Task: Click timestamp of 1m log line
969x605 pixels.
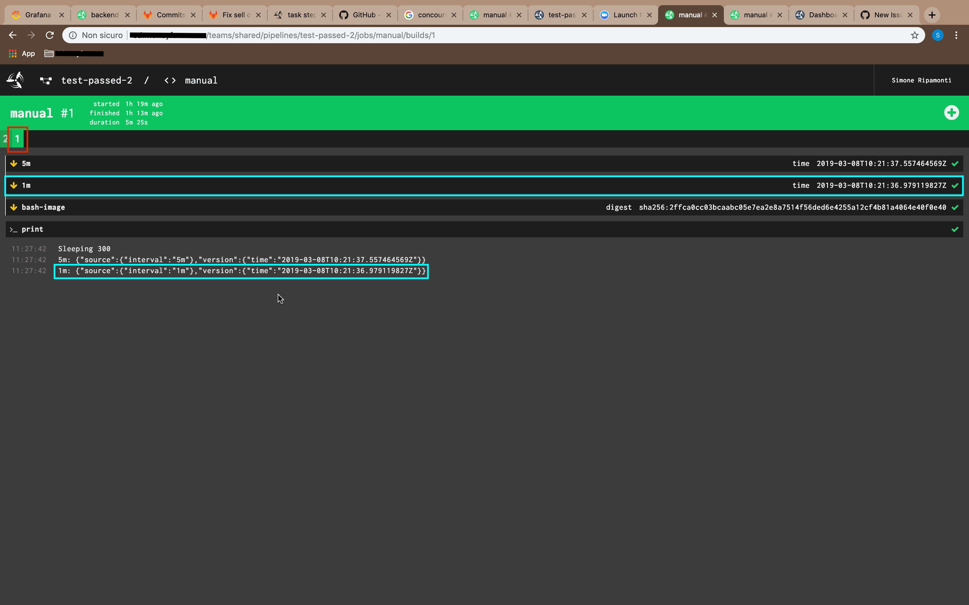Action: [29, 271]
